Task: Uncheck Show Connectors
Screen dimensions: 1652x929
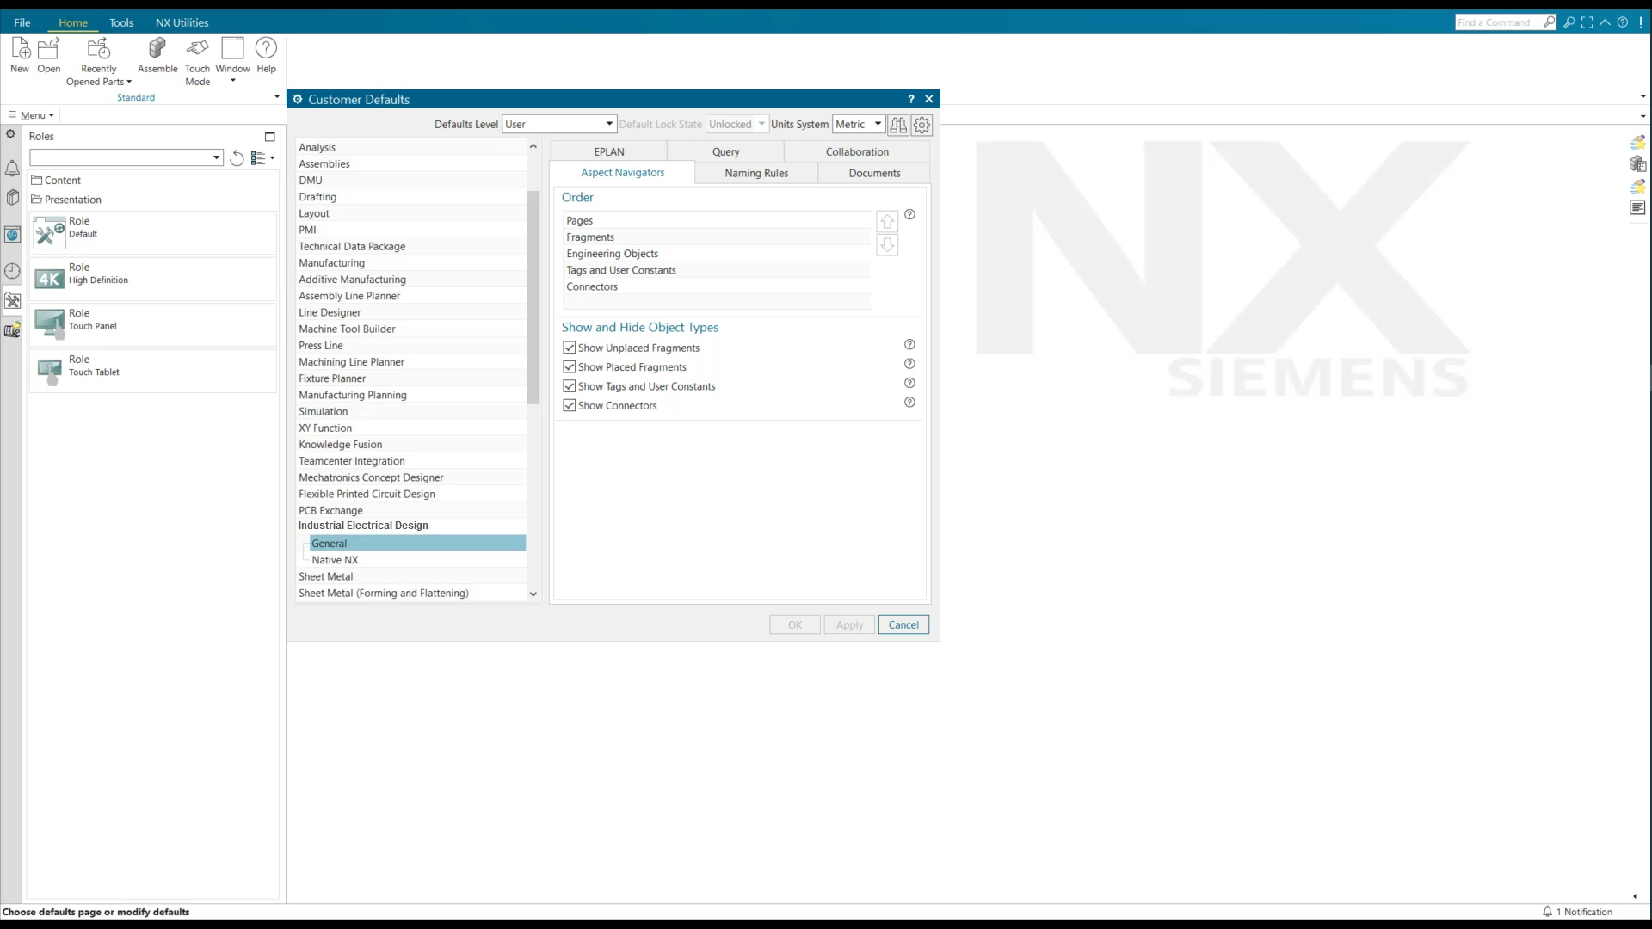Action: [x=570, y=405]
